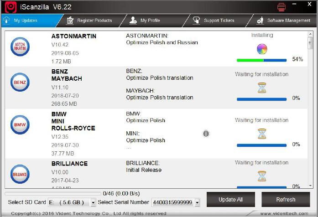This screenshot has height=217, width=318.
Task: Click the Update All button
Action: click(230, 200)
